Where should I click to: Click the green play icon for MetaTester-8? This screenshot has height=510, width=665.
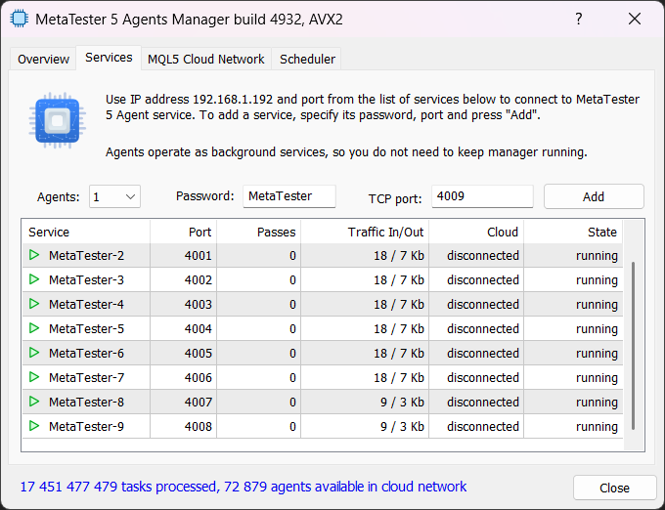pyautogui.click(x=34, y=402)
